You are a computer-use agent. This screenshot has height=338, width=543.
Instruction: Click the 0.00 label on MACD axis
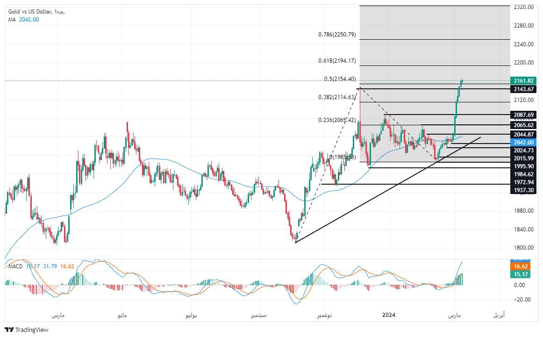click(520, 285)
